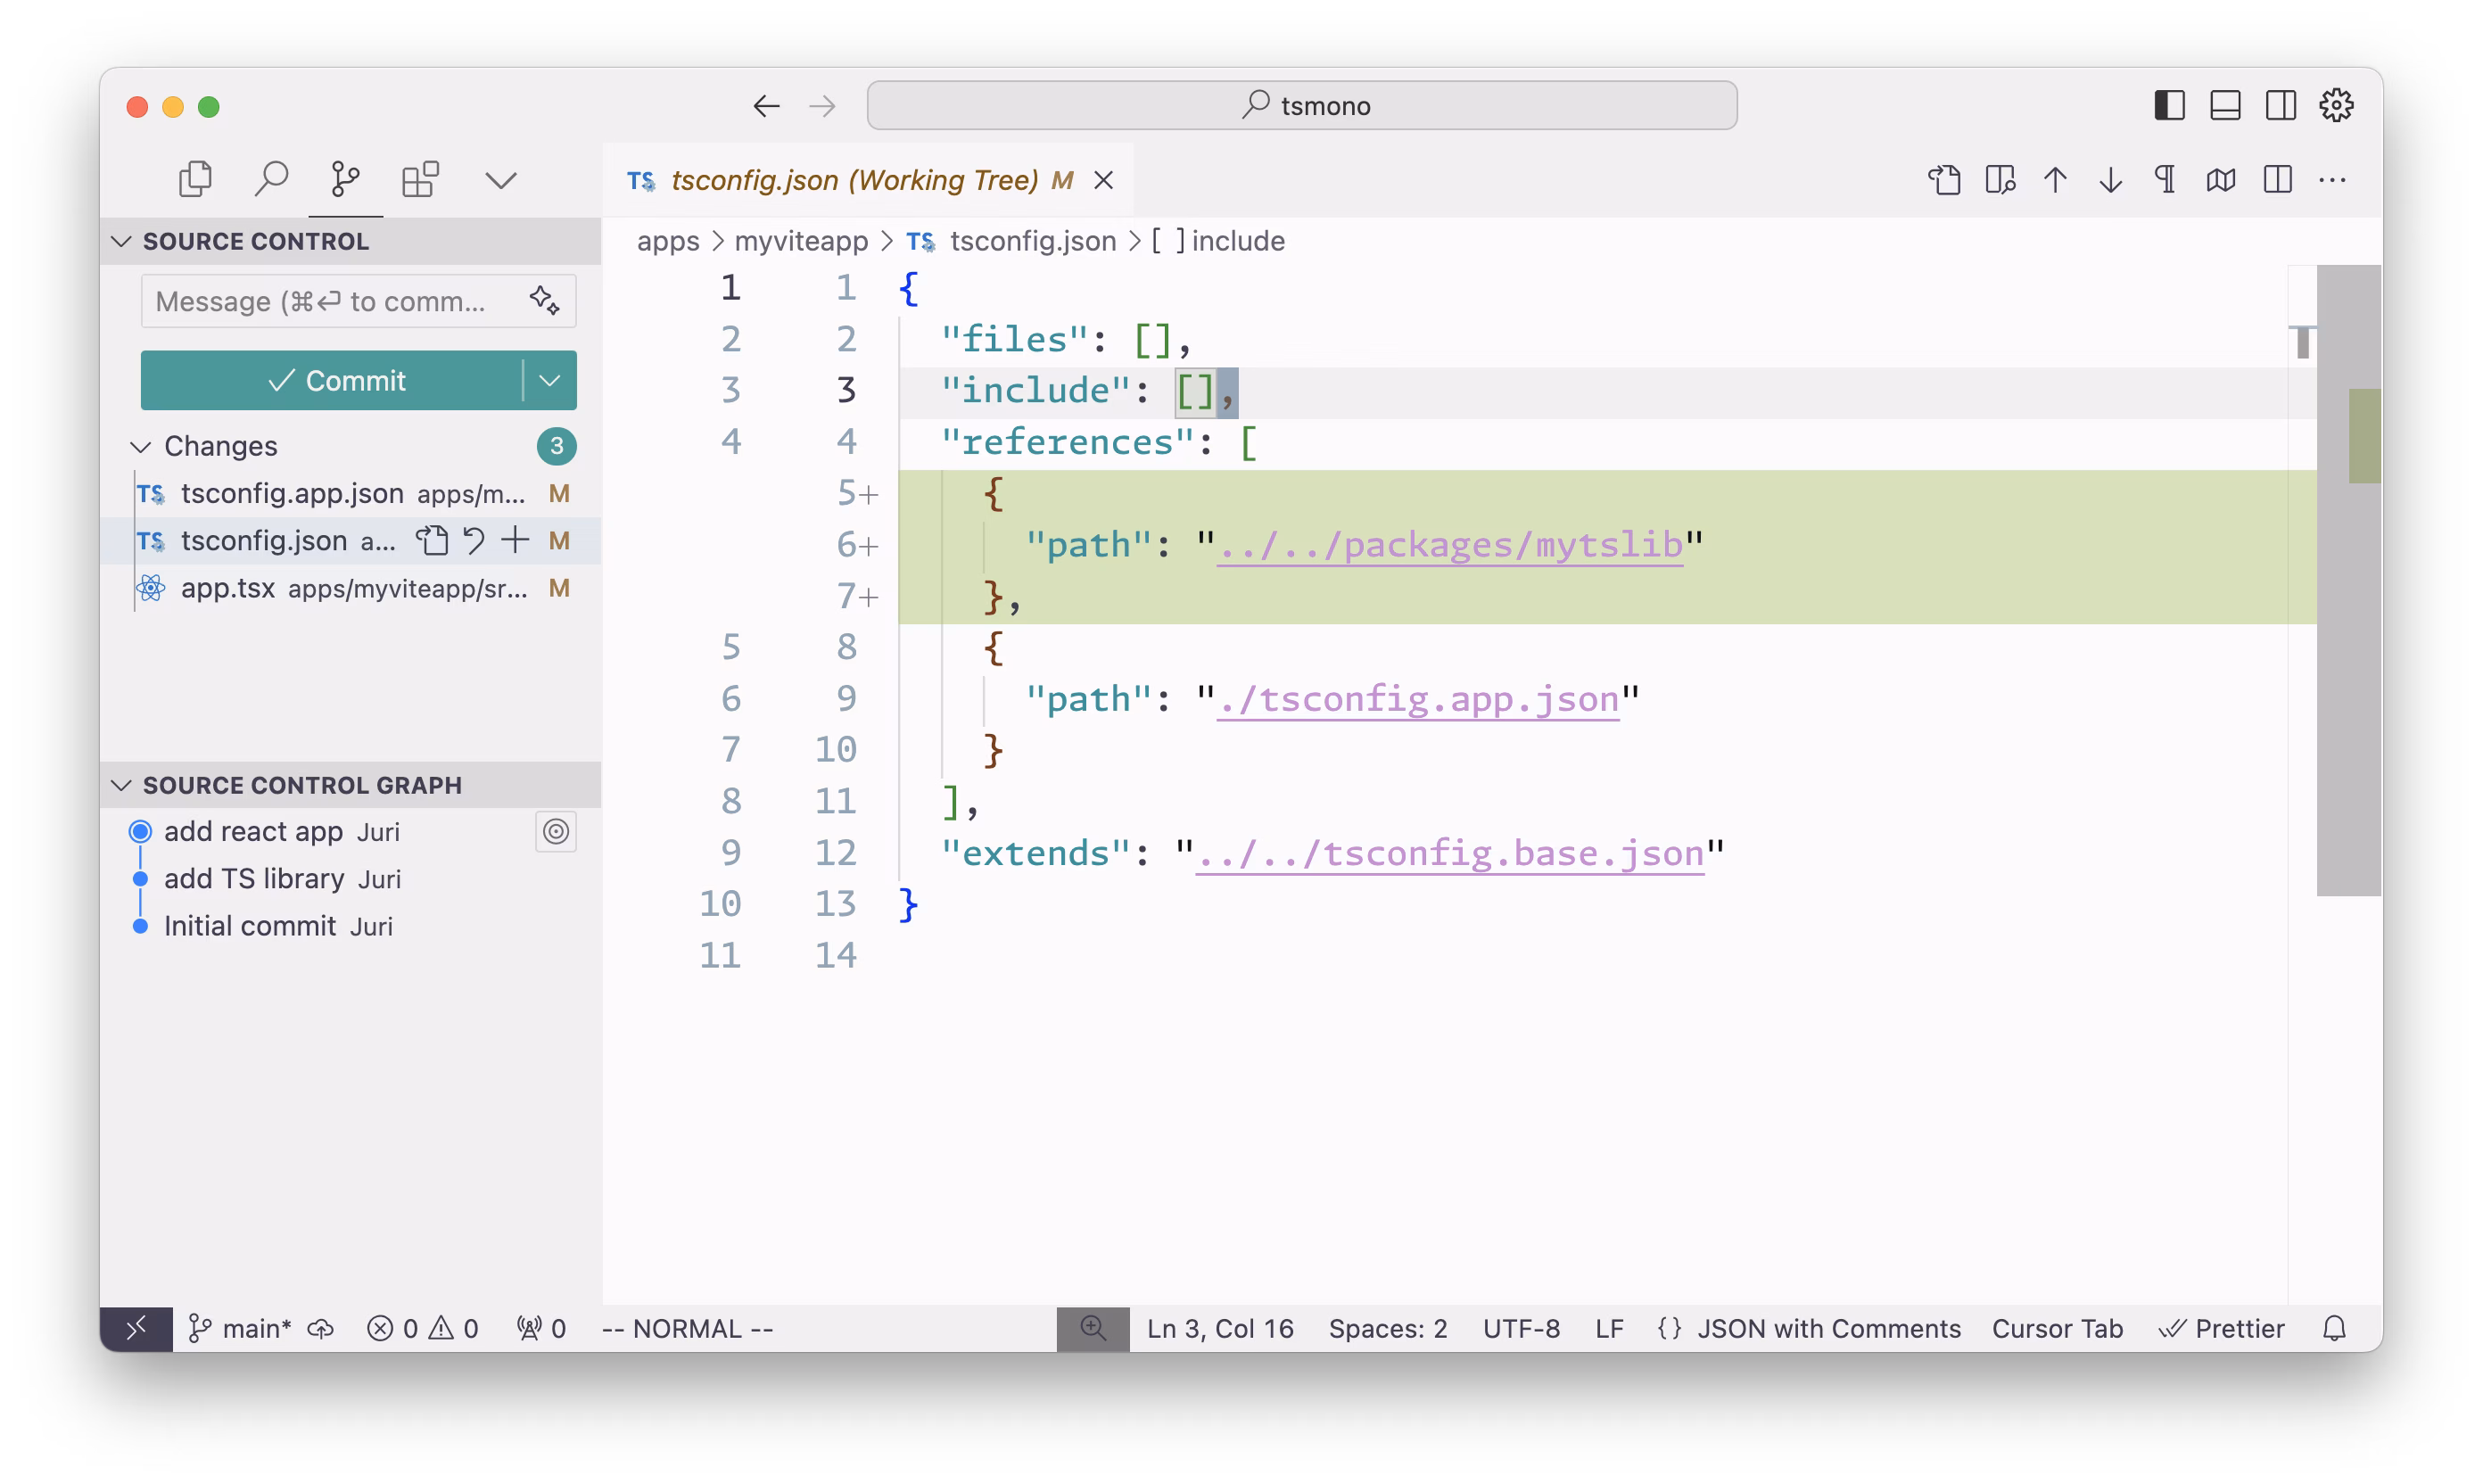The image size is (2483, 1484).
Task: Stage changes with plus icon on tsconfig.json
Action: tap(515, 541)
